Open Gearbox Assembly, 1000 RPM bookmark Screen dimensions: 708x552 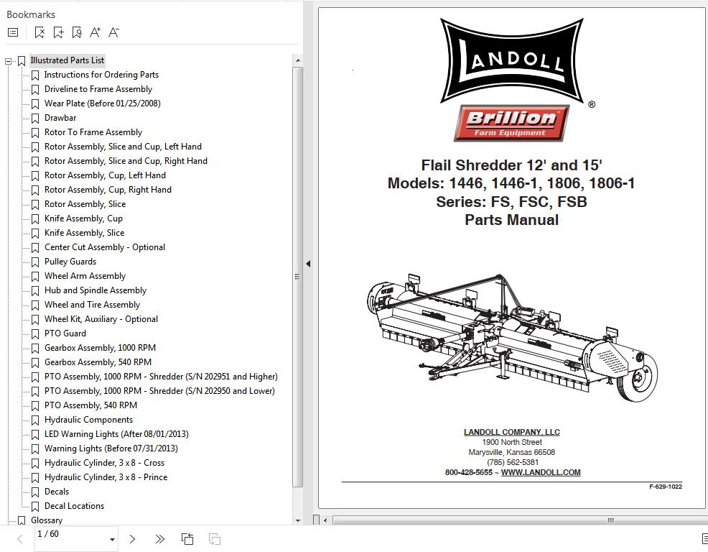tap(100, 348)
